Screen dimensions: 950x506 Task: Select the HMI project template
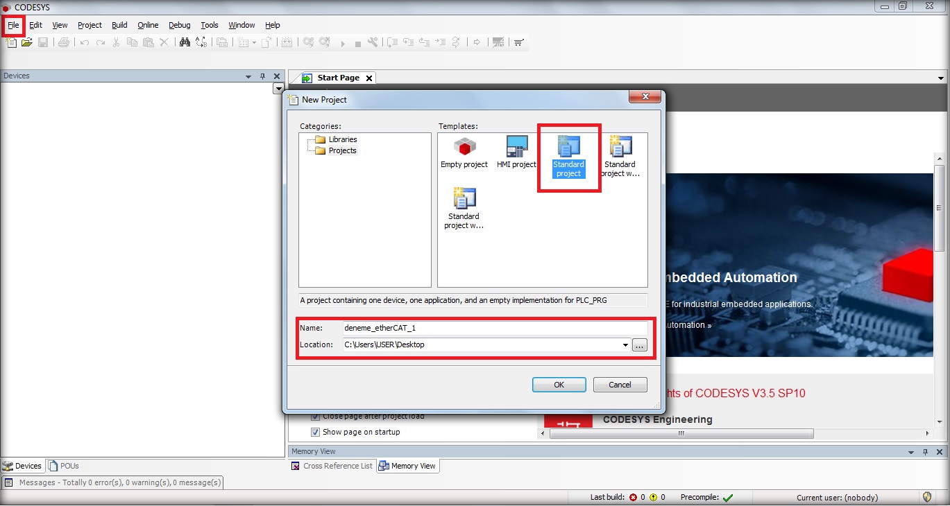(516, 153)
